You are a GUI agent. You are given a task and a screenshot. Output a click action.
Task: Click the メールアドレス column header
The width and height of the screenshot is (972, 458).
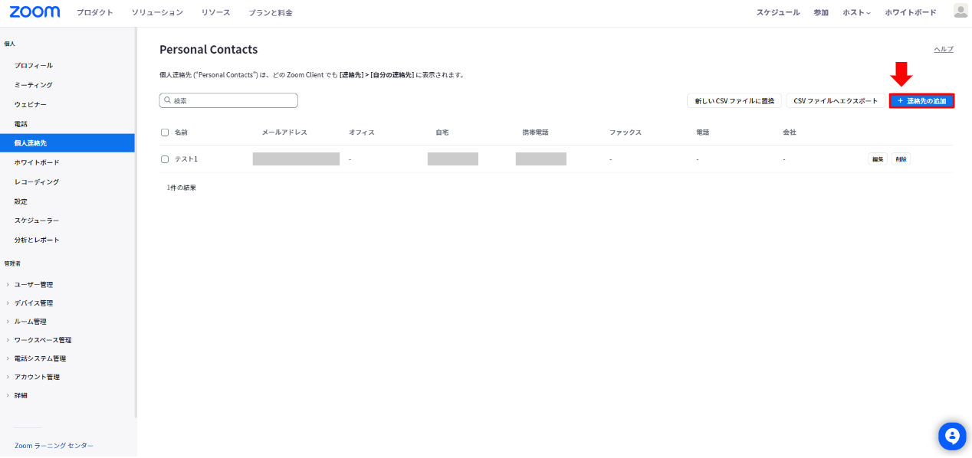[x=284, y=132]
